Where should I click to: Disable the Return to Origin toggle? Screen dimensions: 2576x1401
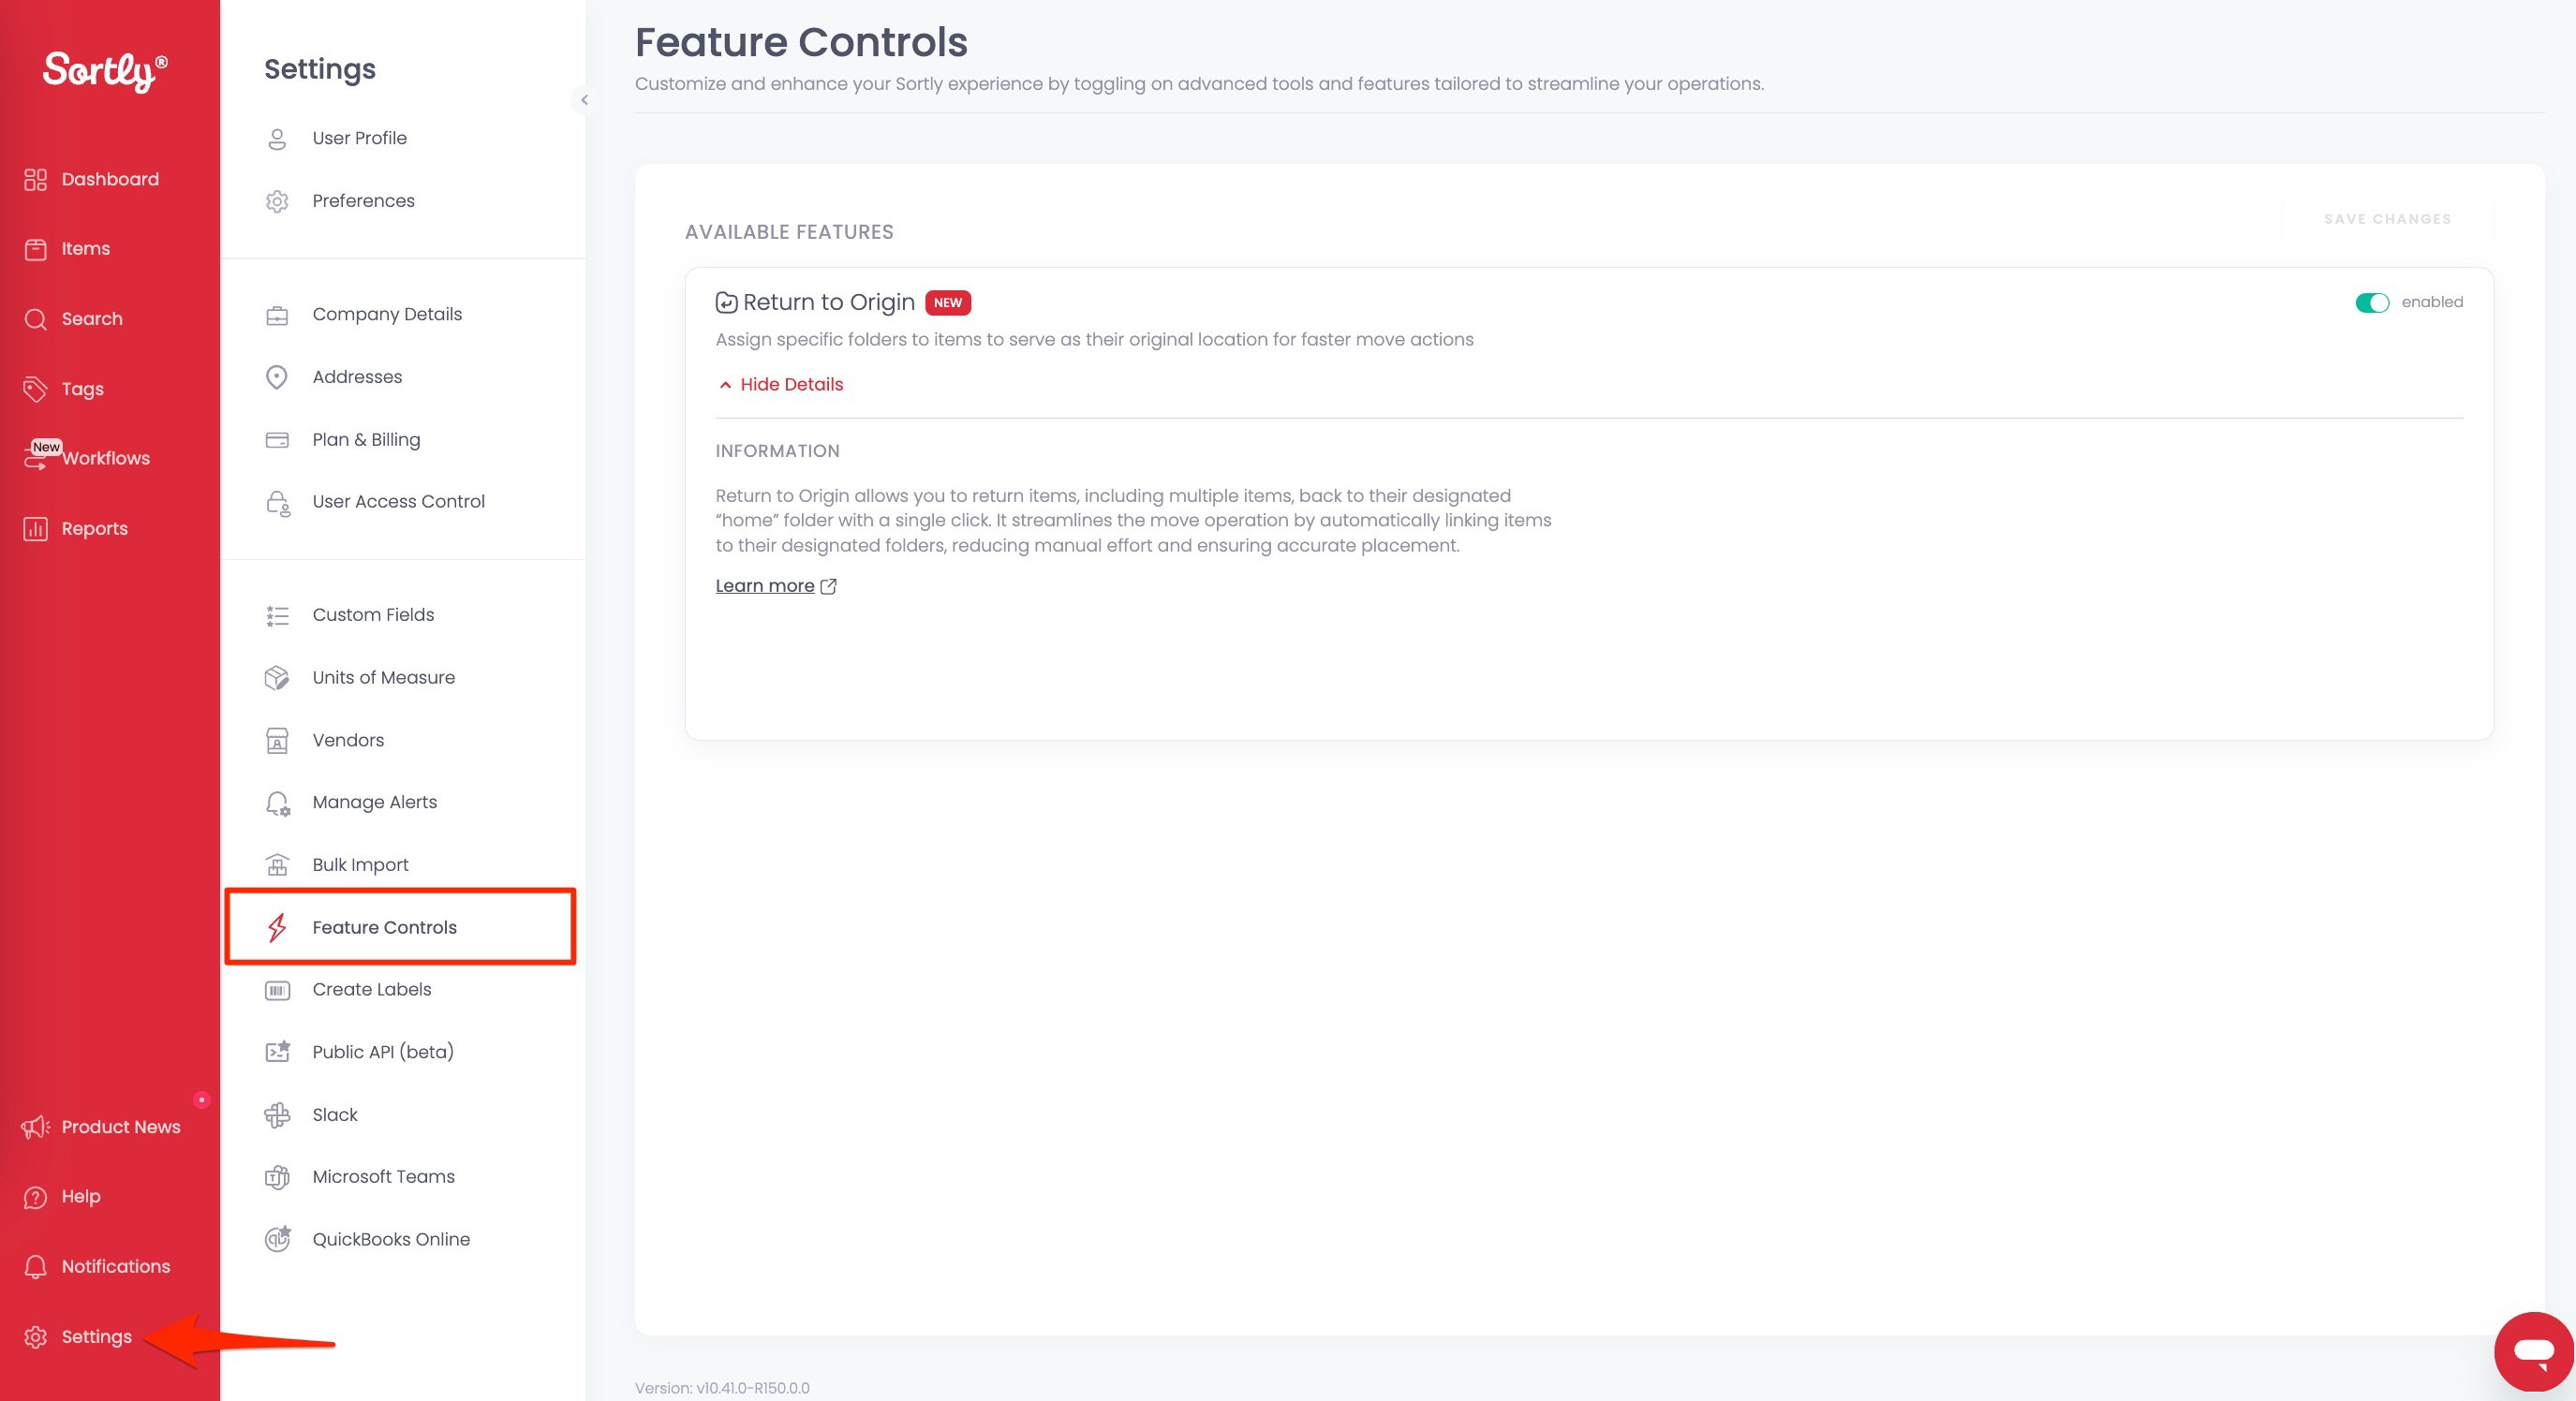pyautogui.click(x=2371, y=303)
